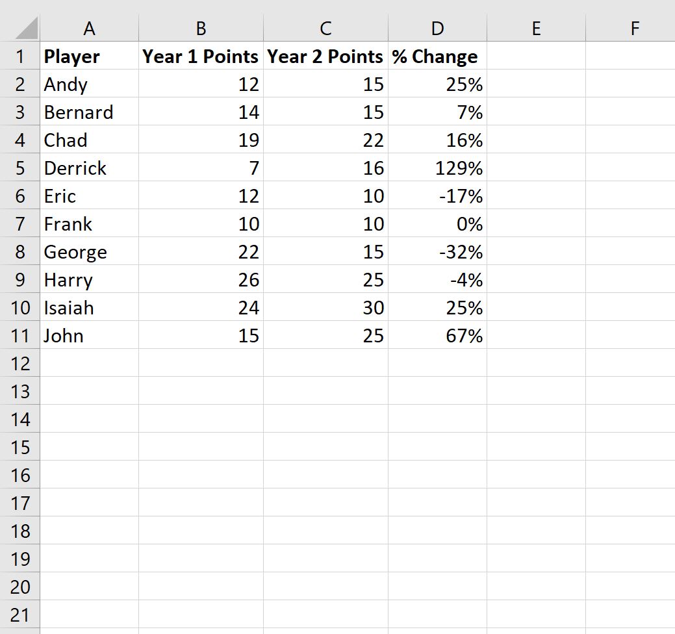Select column B header labeled B
The height and width of the screenshot is (634, 675).
point(201,29)
